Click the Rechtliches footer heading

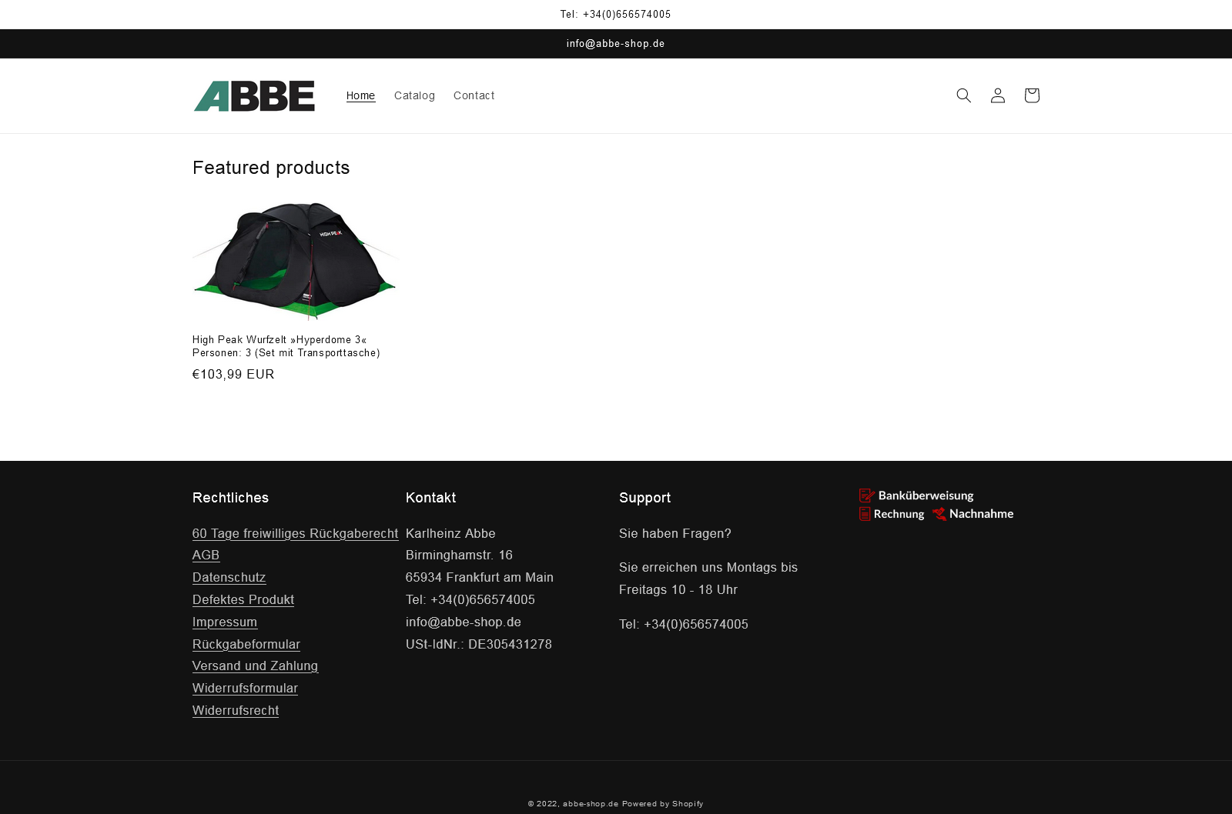point(230,498)
